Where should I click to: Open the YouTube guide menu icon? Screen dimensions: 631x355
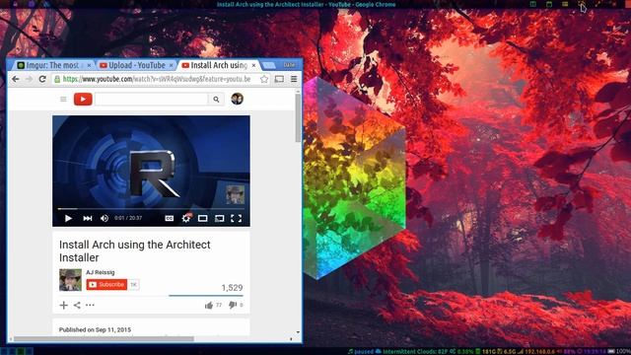63,99
